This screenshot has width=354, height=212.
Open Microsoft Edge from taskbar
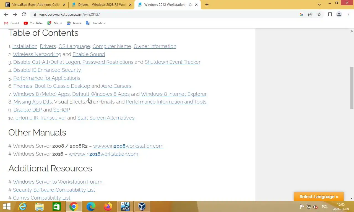(x=91, y=206)
